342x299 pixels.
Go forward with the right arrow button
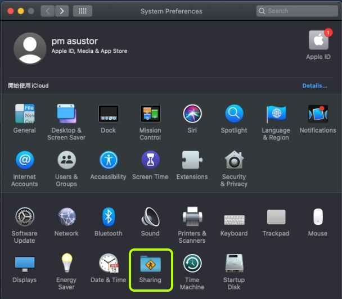click(62, 11)
